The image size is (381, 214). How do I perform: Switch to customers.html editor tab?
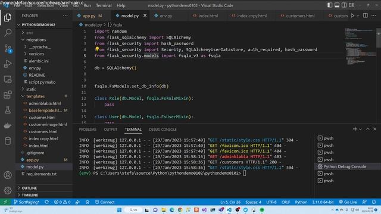300,16
